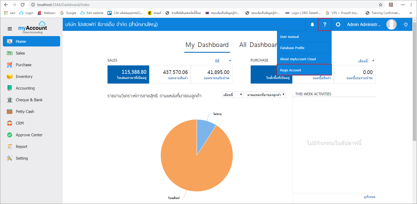The image size is (417, 204).
Task: Open SALES period dropdown
Action: [223, 61]
